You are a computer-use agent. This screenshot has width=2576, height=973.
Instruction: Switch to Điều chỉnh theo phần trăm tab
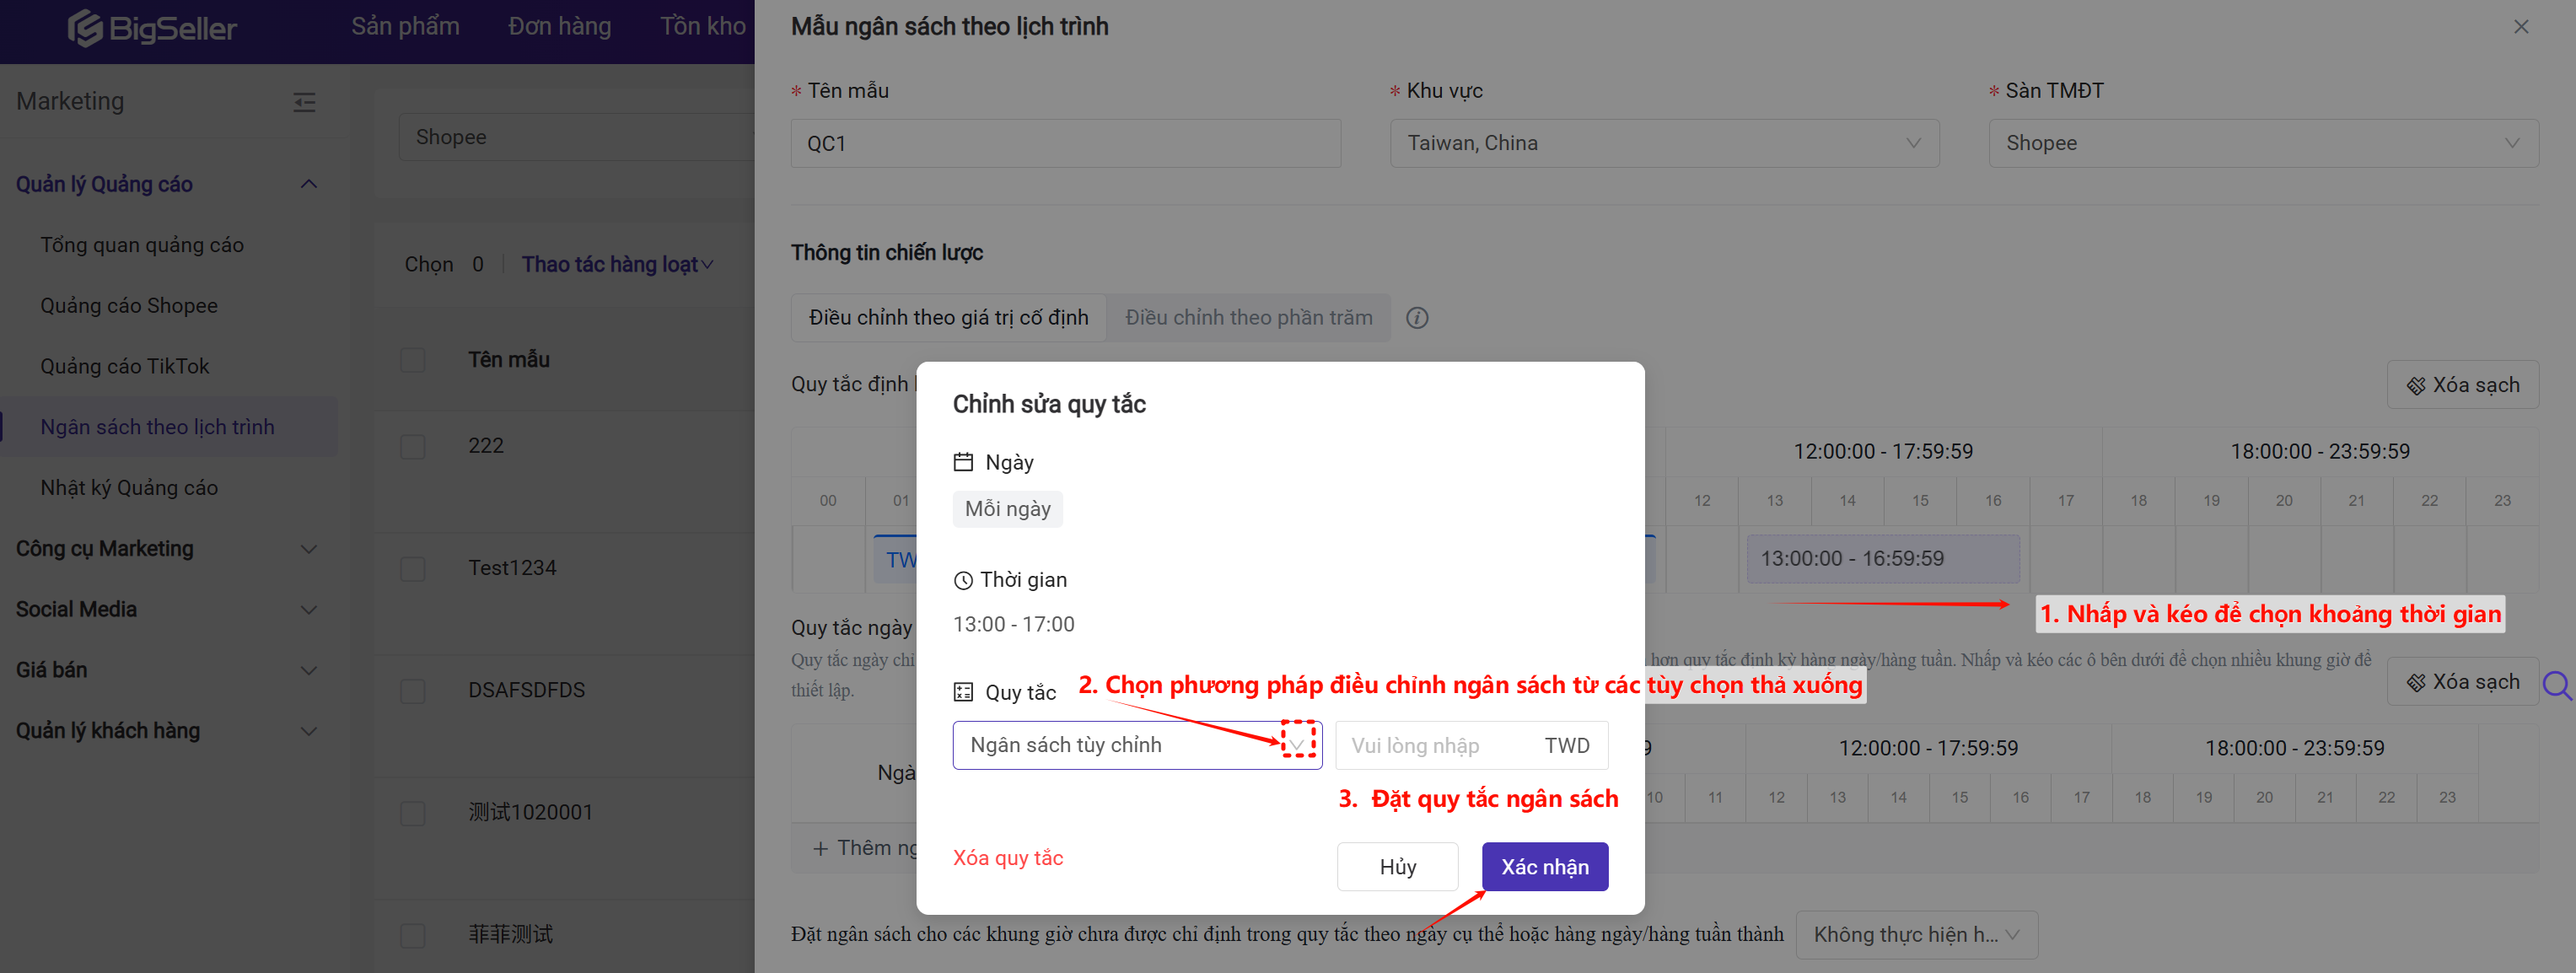click(x=1248, y=318)
